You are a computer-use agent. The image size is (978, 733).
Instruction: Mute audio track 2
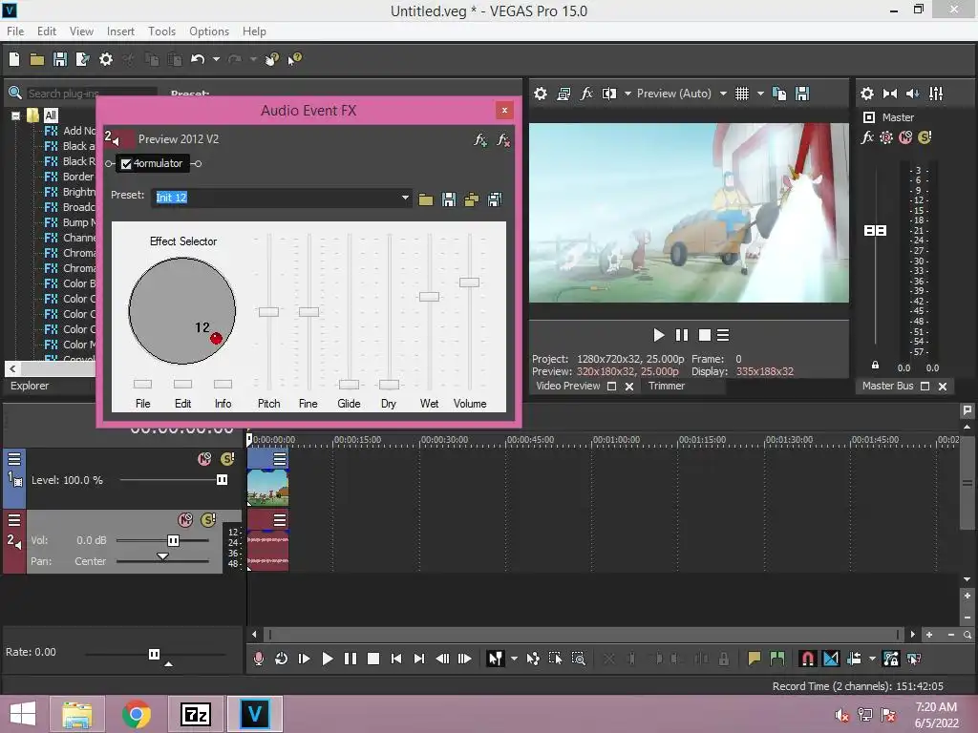[x=185, y=520]
